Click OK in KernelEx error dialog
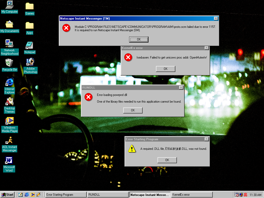This screenshot has height=198, width=264. click(166, 69)
